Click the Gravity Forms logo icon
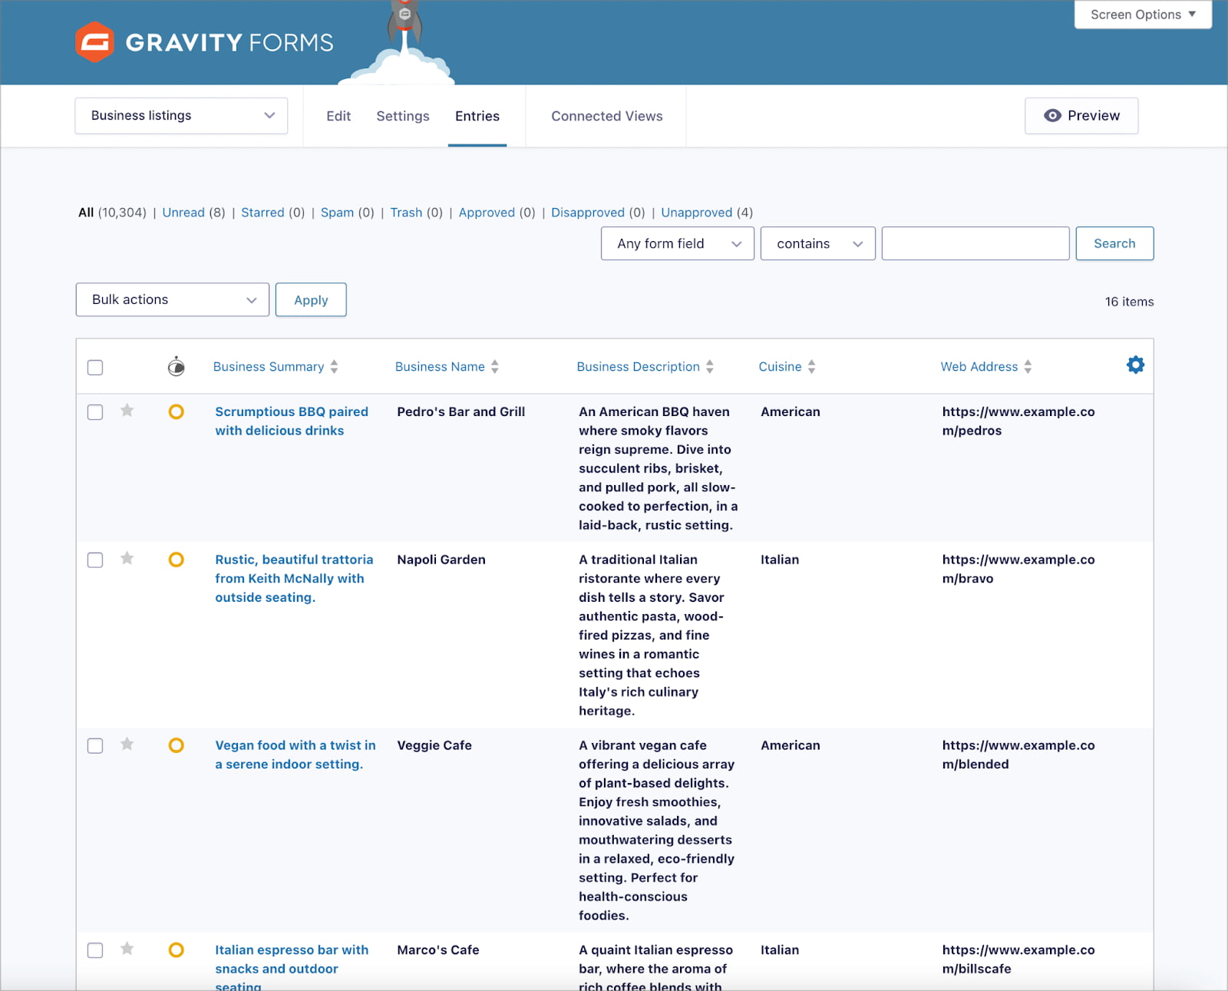 click(94, 41)
